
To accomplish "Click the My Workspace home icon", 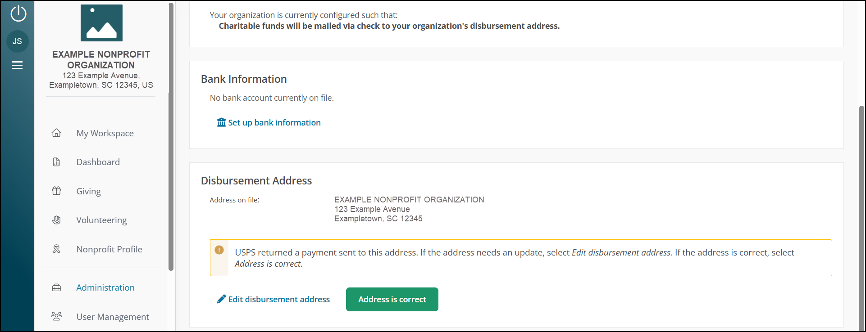I will (56, 133).
